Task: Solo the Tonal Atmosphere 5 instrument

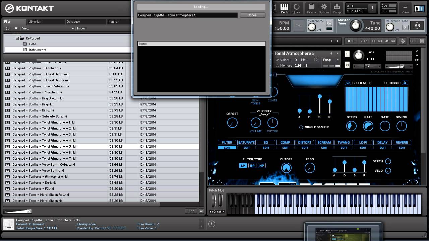Action: click(x=347, y=54)
